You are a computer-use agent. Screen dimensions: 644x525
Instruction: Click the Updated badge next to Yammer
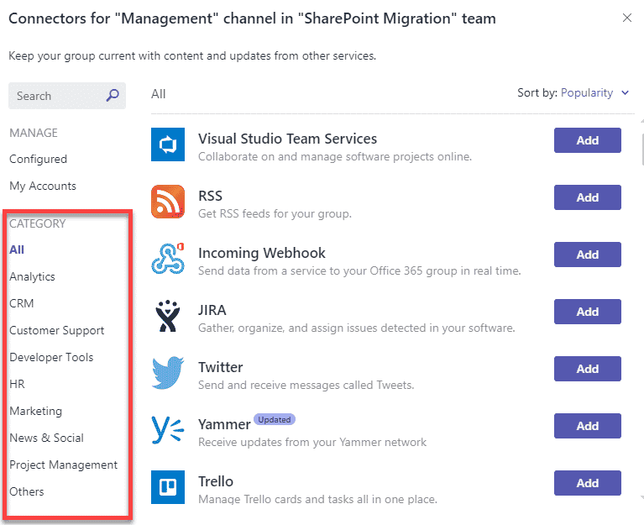pyautogui.click(x=275, y=419)
